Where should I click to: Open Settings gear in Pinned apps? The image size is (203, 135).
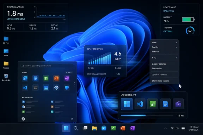click(x=56, y=88)
